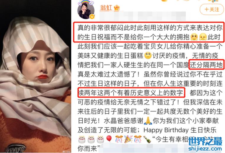Viewport: 225px width, 153px height.
Task: Click the 世界之最 watermark logo
Action: tap(205, 141)
